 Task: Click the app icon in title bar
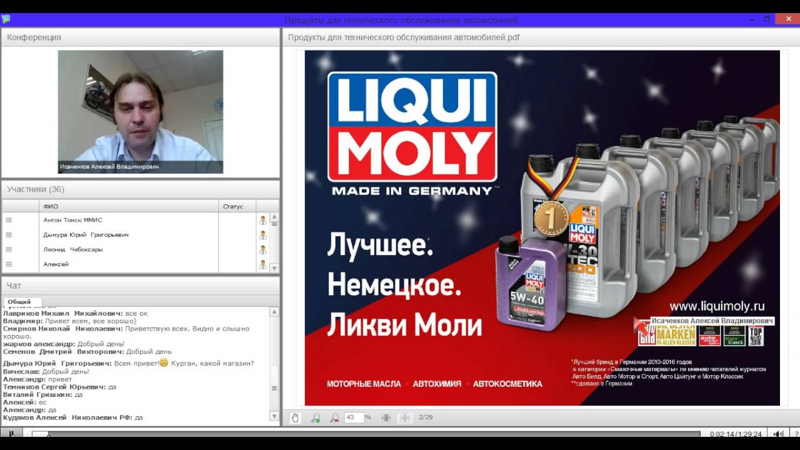click(x=6, y=19)
